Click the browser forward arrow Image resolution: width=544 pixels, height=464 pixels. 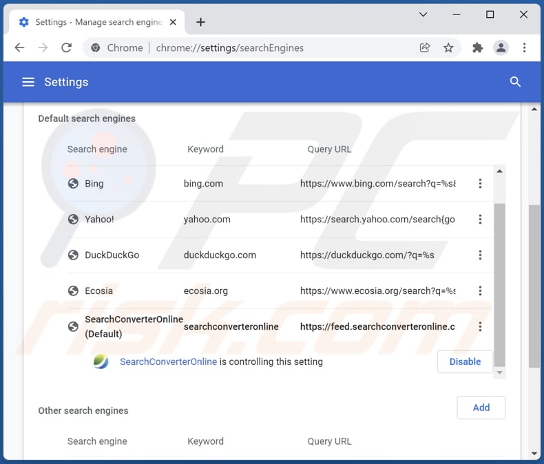[43, 48]
